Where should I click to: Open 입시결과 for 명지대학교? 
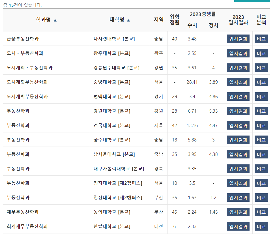click(238, 183)
